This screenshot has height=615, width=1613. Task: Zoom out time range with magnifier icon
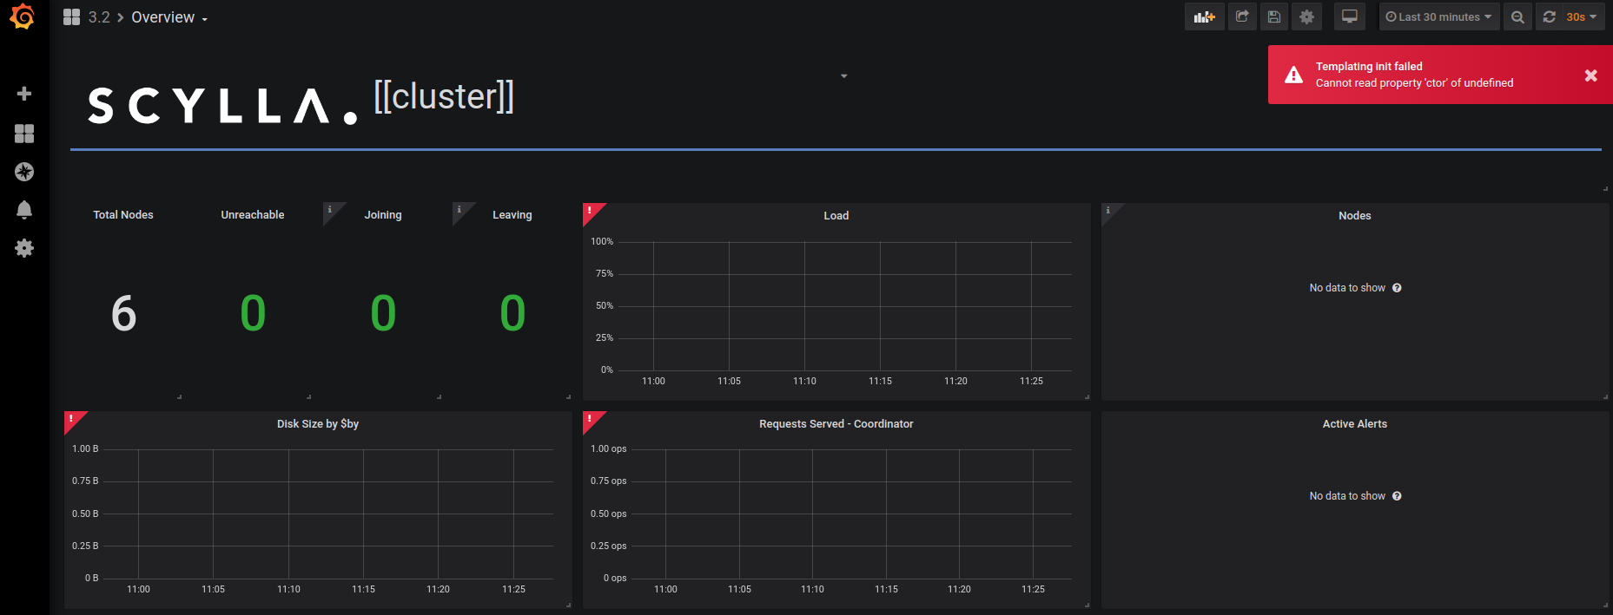coord(1517,16)
